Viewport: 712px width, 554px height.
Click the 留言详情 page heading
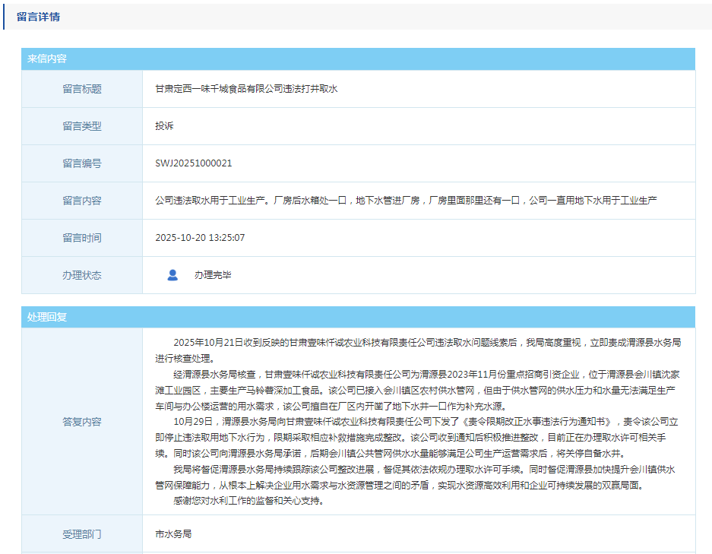(x=38, y=16)
